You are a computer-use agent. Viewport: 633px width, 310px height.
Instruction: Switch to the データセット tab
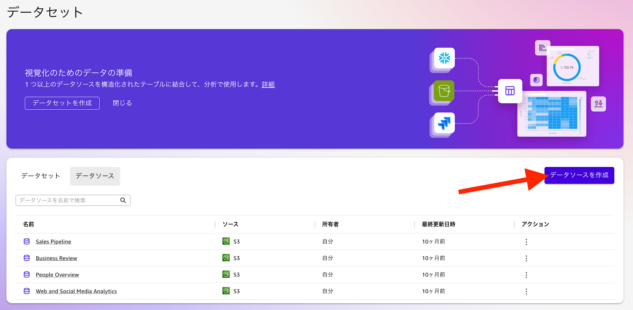click(x=40, y=176)
